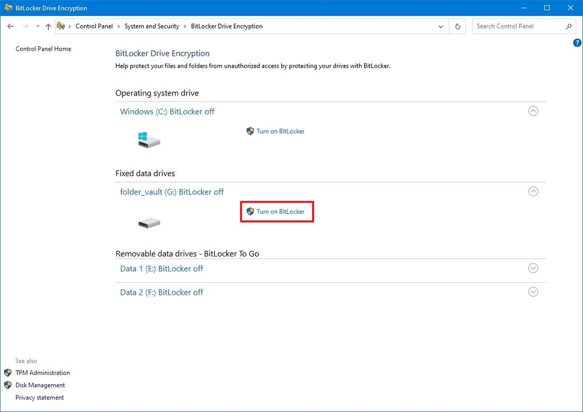The height and width of the screenshot is (412, 583).
Task: Open the Privacy statement link
Action: click(40, 397)
